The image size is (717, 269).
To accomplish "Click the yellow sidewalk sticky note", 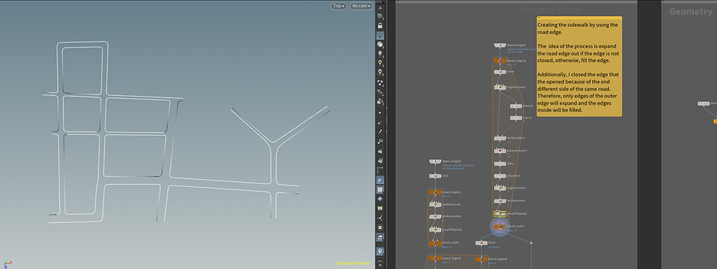I will (x=579, y=67).
